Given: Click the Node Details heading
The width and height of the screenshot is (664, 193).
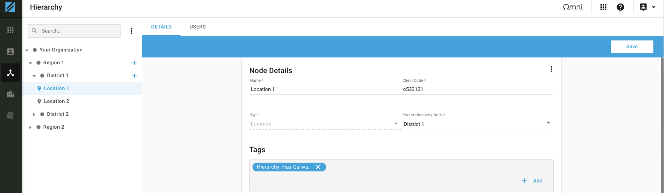Looking at the screenshot, I should pos(271,71).
